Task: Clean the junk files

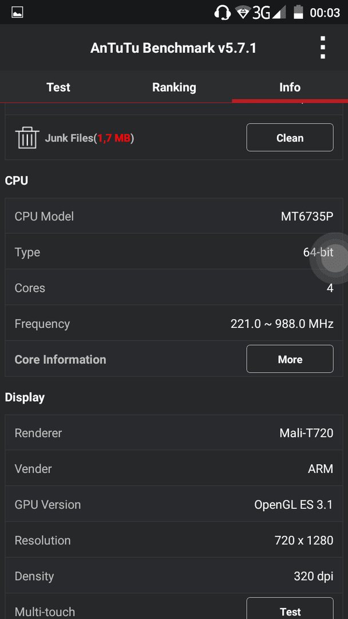Action: click(290, 138)
